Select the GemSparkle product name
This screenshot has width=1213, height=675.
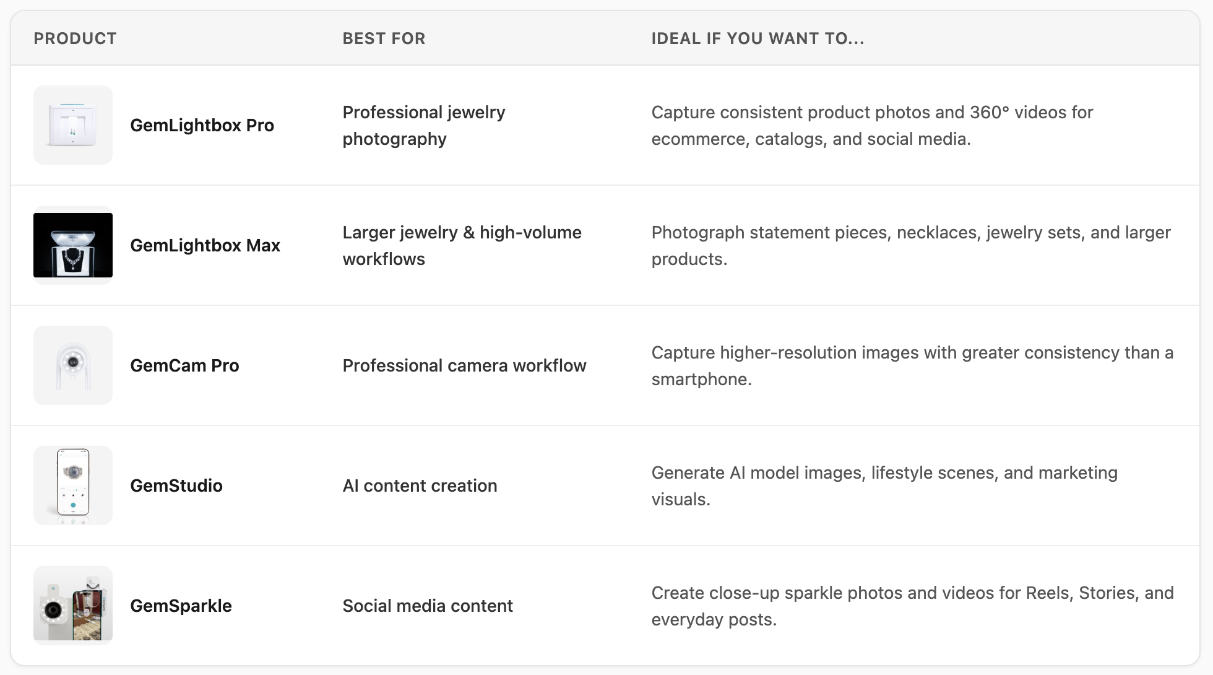pos(181,606)
